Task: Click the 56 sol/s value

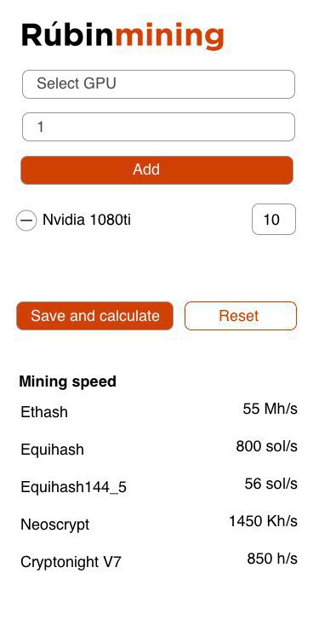Action: pyautogui.click(x=271, y=484)
